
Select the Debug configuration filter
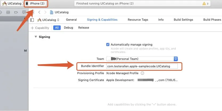[68, 28]
